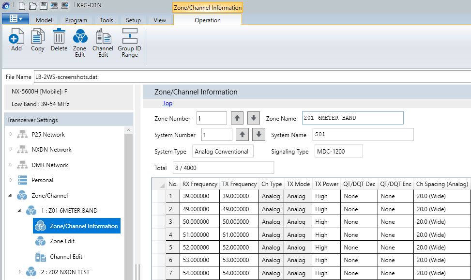The image size is (471, 280).
Task: Decrease System Number with the down arrow
Action: [x=259, y=135]
